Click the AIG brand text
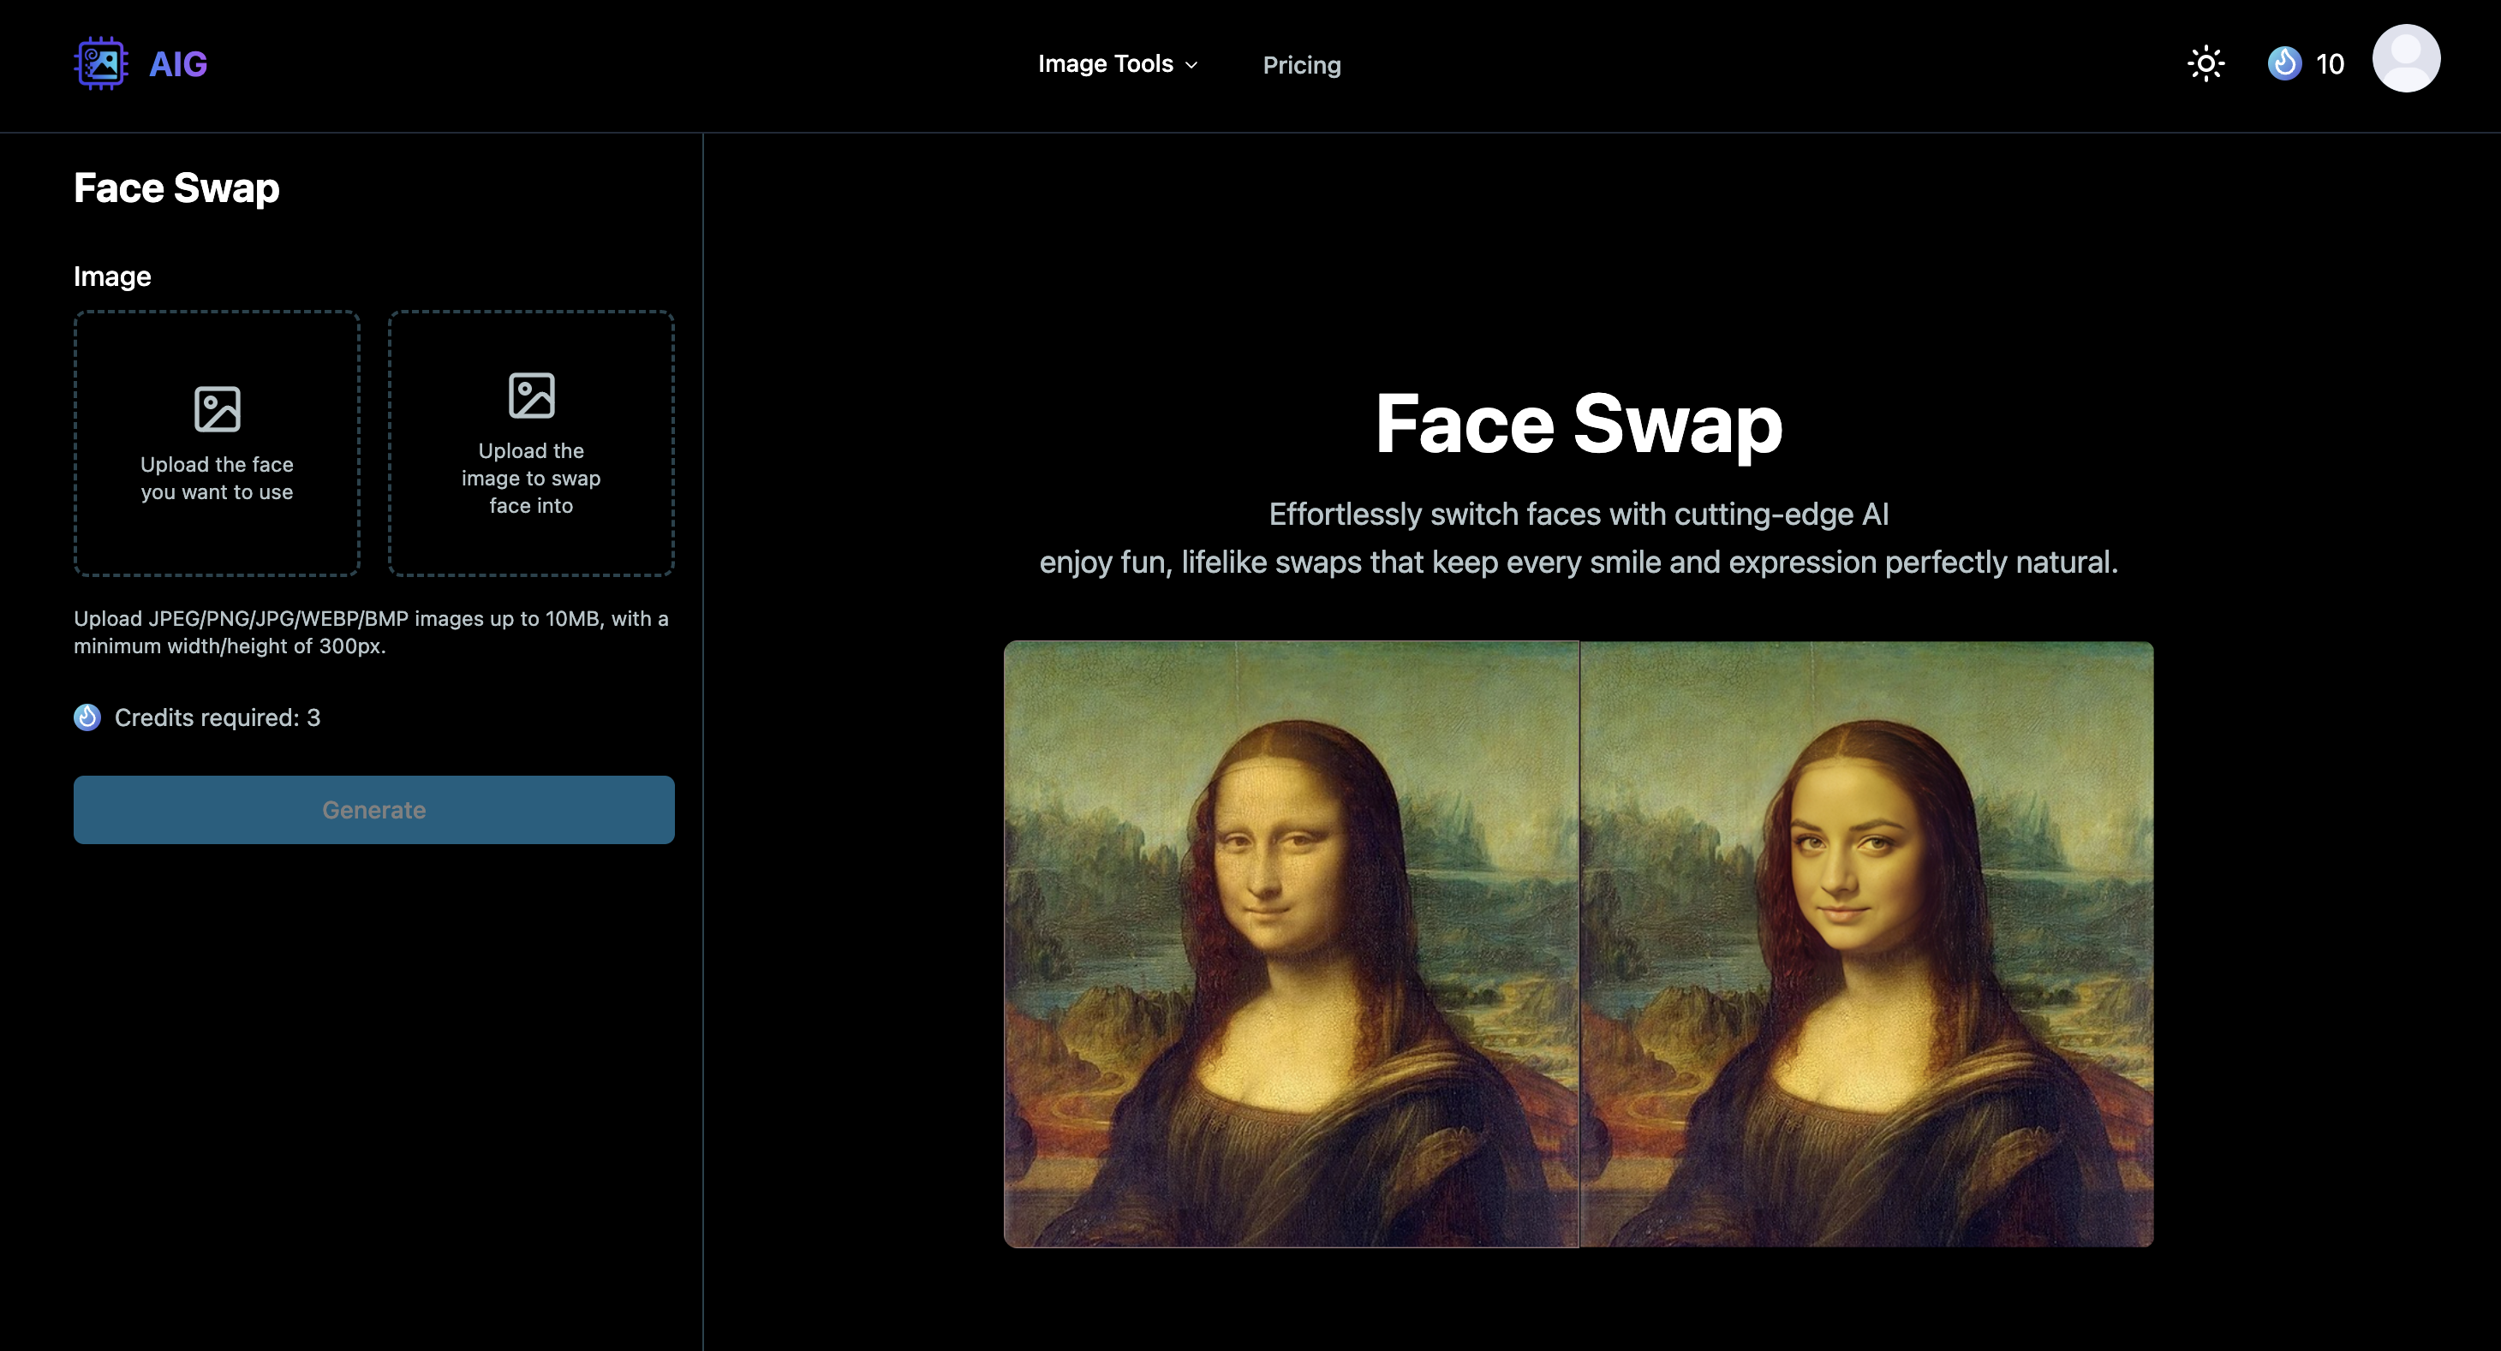2501x1351 pixels. click(x=177, y=64)
